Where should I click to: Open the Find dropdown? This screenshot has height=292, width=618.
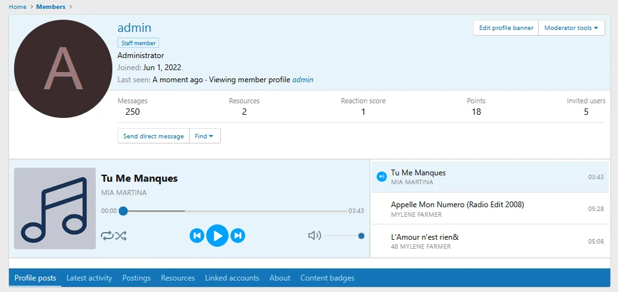pos(204,136)
